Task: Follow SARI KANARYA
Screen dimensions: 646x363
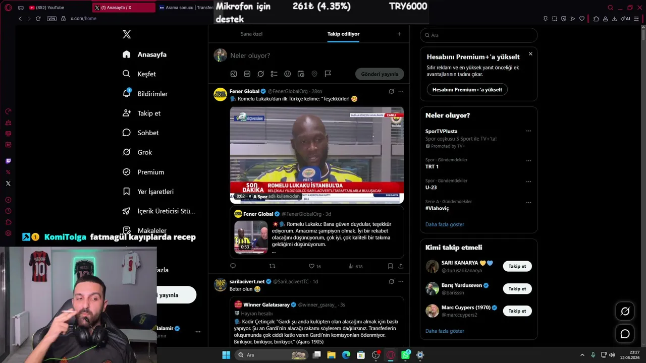Action: pyautogui.click(x=517, y=266)
